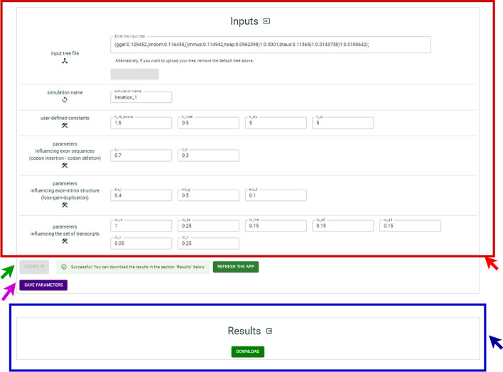Click the tools icon under codon insertion-deletion parameters
The height and width of the screenshot is (372, 503).
point(65,165)
